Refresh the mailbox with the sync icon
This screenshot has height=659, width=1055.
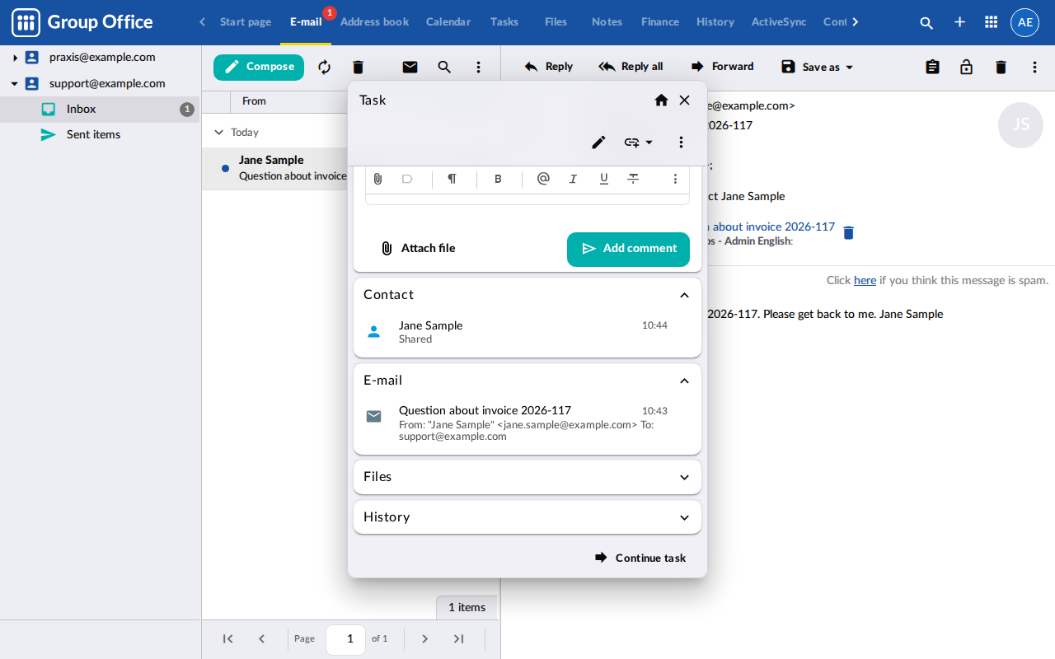[324, 67]
